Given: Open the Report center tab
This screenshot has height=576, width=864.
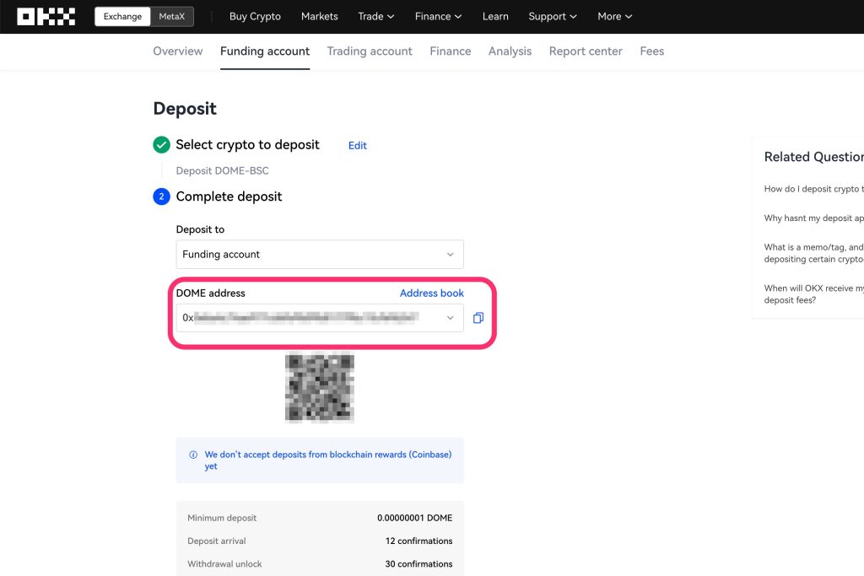Looking at the screenshot, I should [586, 51].
